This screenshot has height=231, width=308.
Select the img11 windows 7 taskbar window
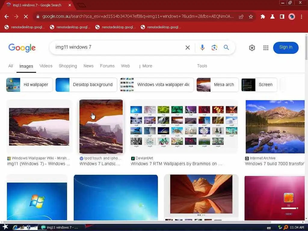(x=61, y=227)
